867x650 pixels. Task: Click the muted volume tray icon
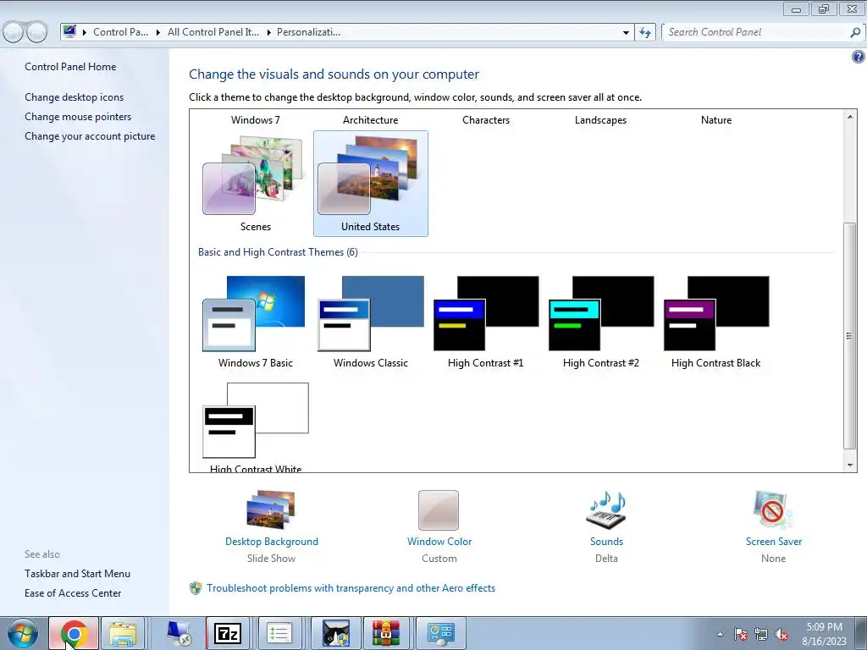click(781, 634)
